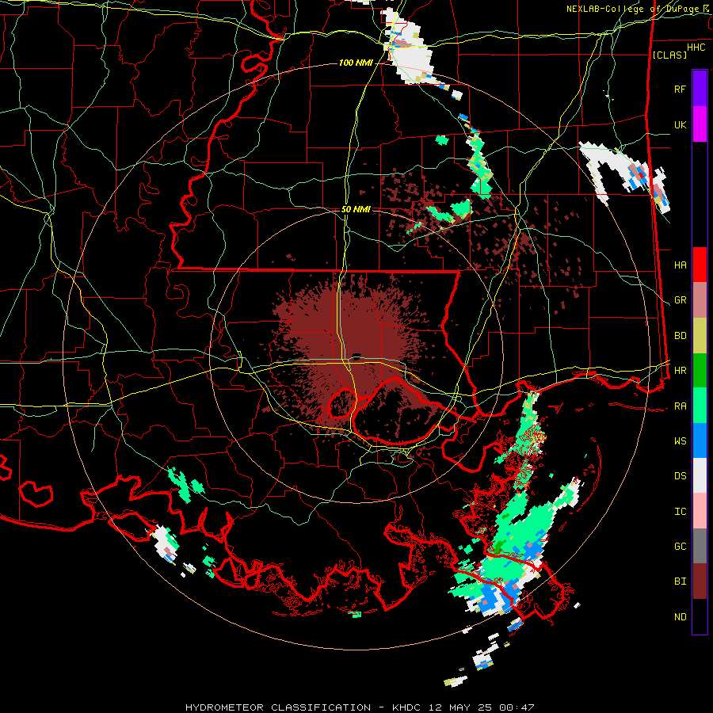Click the HA legend label
713x713 pixels.
pos(680,265)
